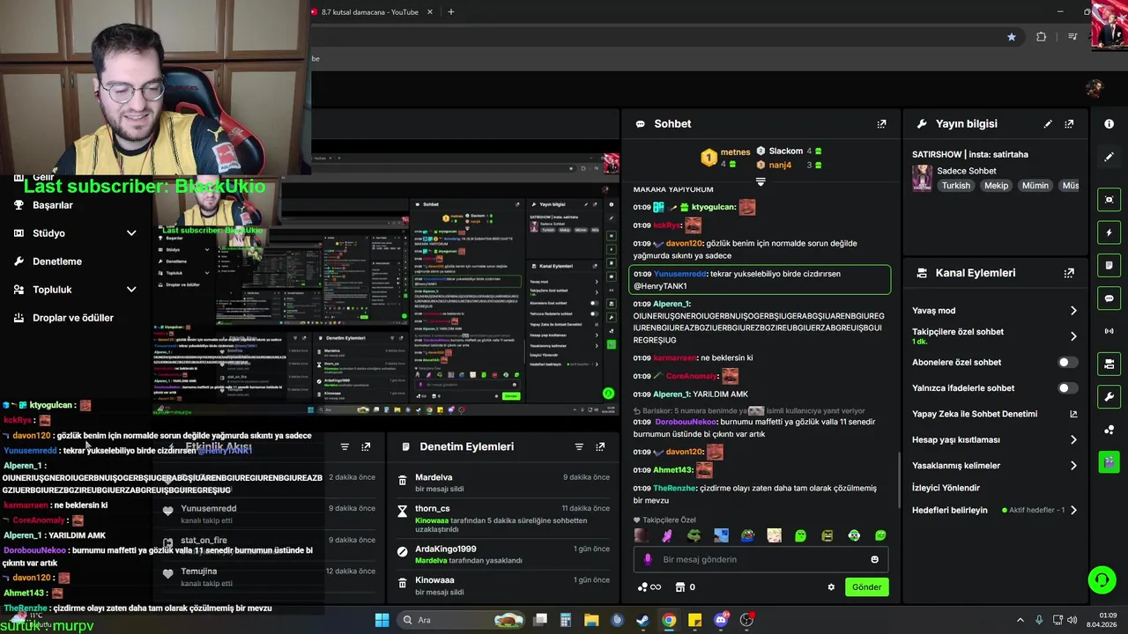The width and height of the screenshot is (1128, 634).
Task: Open ArdaKingo1999 ban log entry
Action: pos(502,554)
